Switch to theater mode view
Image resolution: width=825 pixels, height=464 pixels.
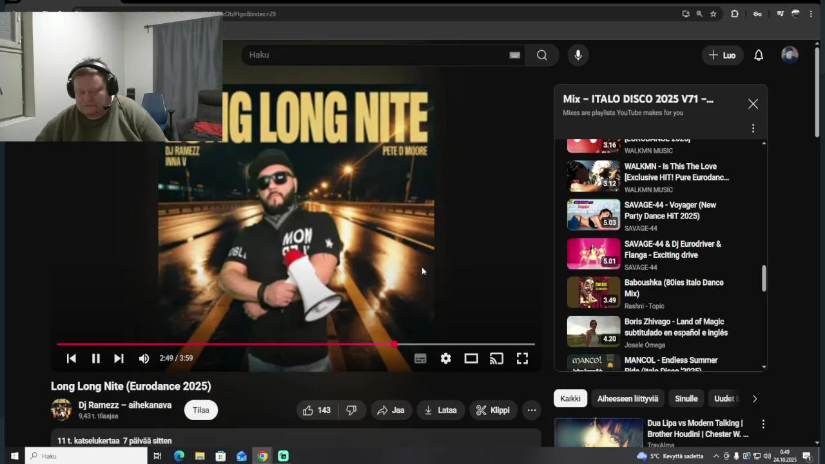(x=471, y=358)
